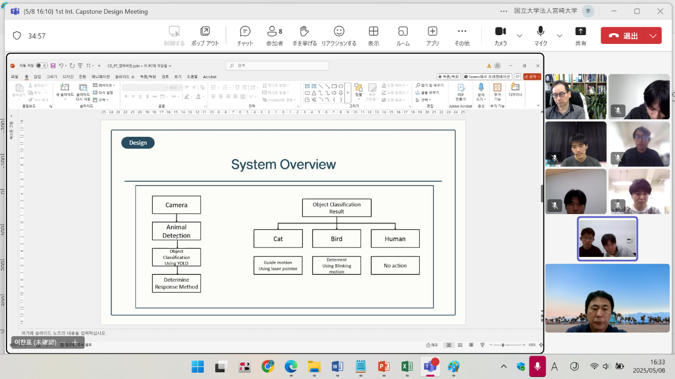Viewport: 675px width, 379px height.
Task: Click the shield security icon beside the timer
Action: click(x=17, y=36)
